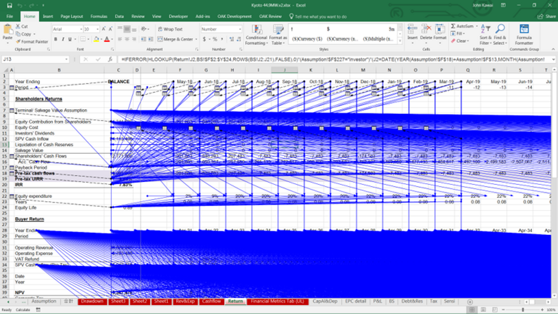
Task: Click the Formula Formatter icon
Action: pyautogui.click(x=524, y=34)
